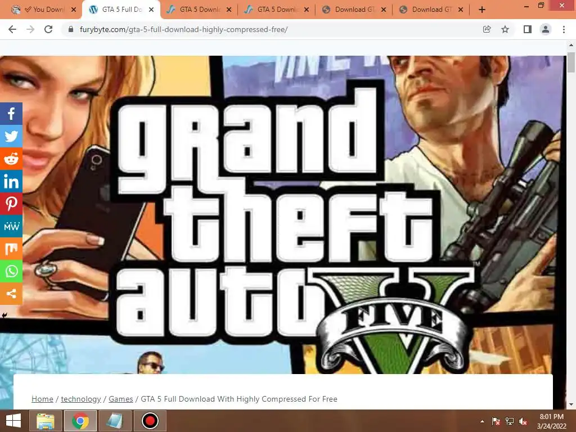Open the Games breadcrumb link

tap(121, 399)
